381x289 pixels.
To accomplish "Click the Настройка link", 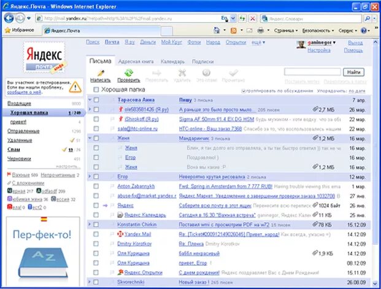I will point(319,50).
